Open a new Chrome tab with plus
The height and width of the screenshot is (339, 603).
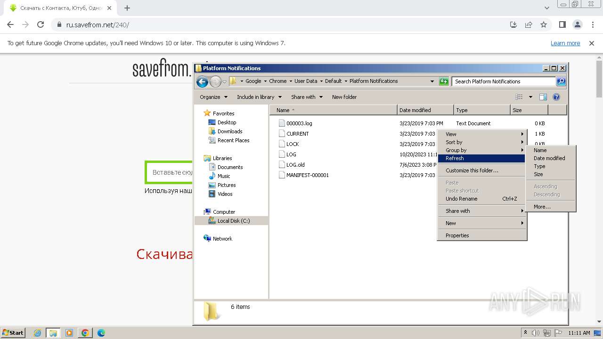click(127, 8)
